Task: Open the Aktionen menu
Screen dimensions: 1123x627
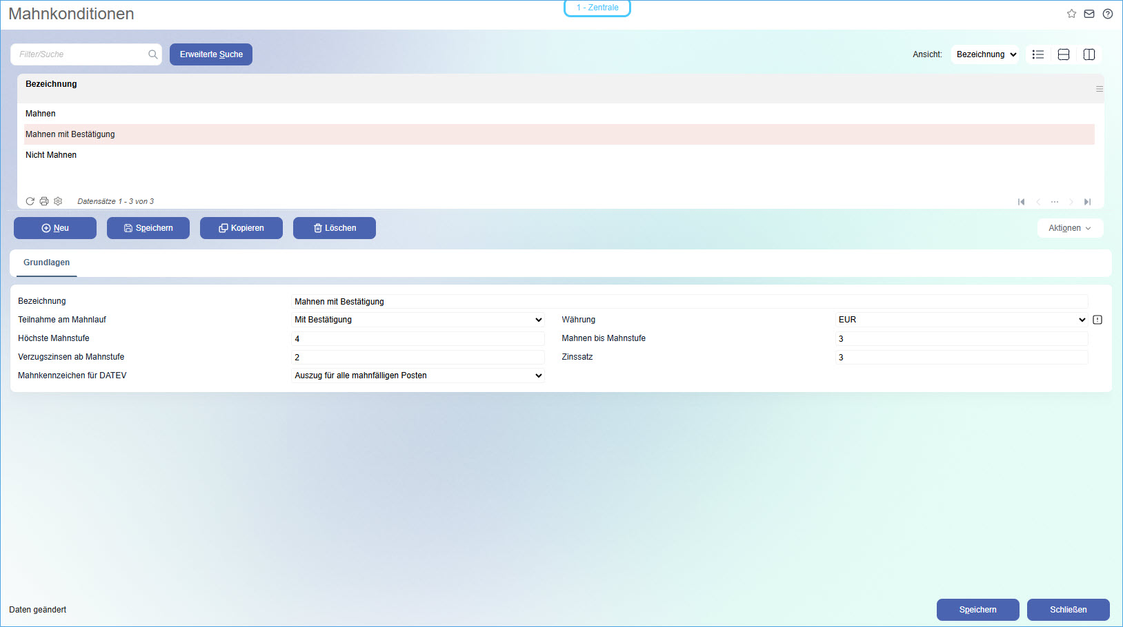Action: click(1070, 228)
